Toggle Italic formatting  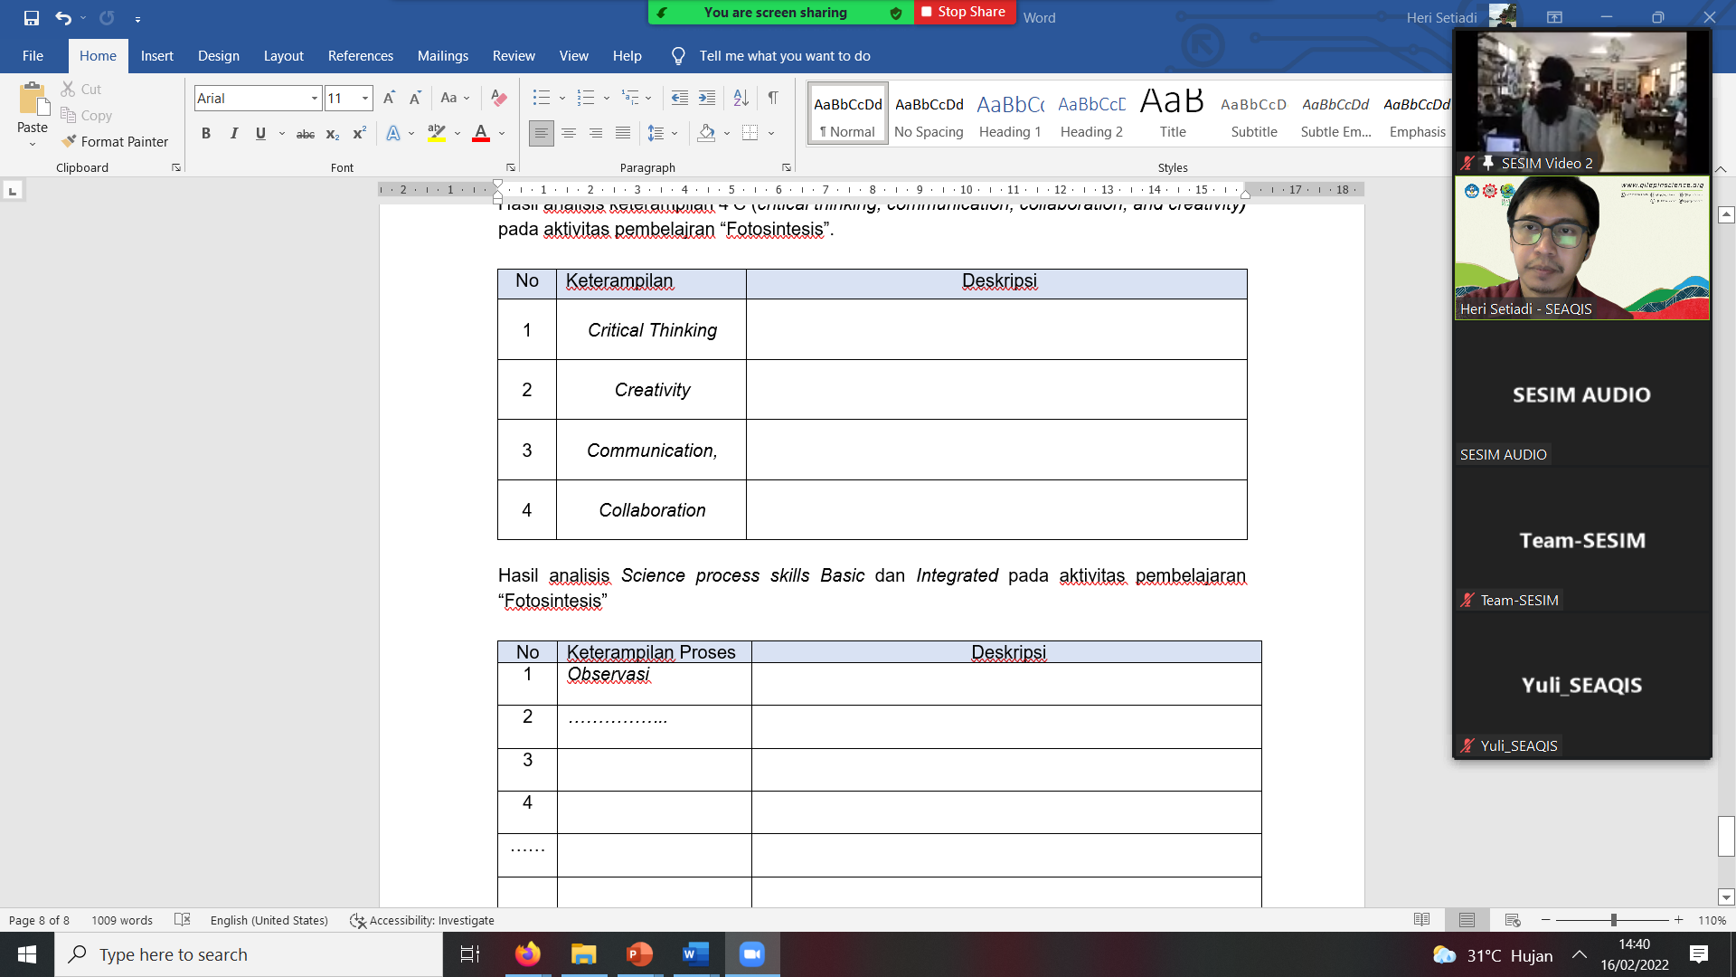coord(233,133)
